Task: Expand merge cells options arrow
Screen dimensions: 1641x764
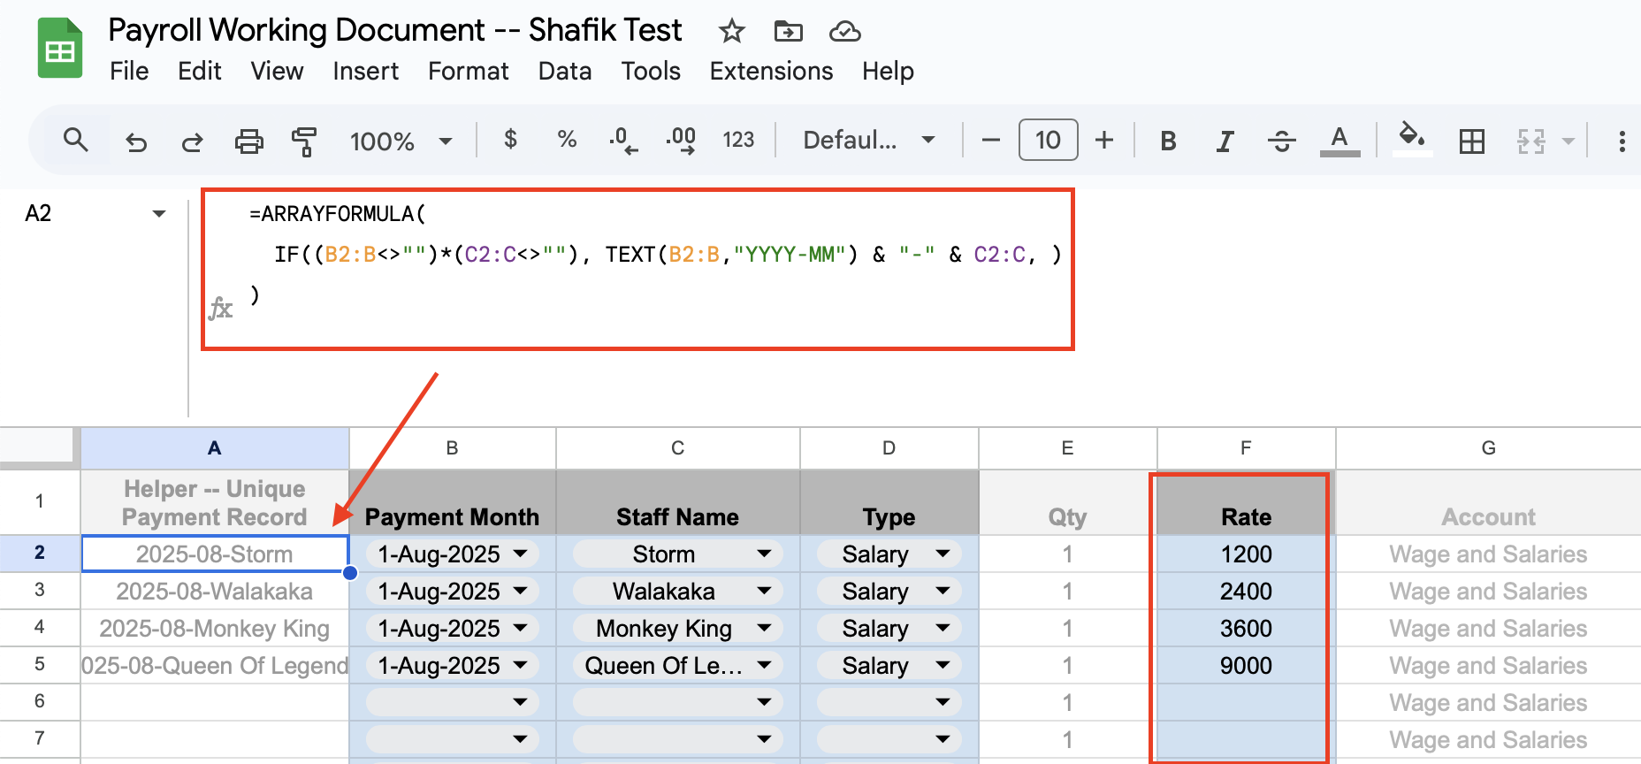Action: (x=1568, y=141)
